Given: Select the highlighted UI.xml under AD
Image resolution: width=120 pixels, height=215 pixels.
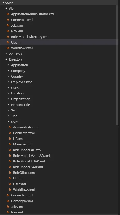Looking at the screenshot, I should point(59,42).
